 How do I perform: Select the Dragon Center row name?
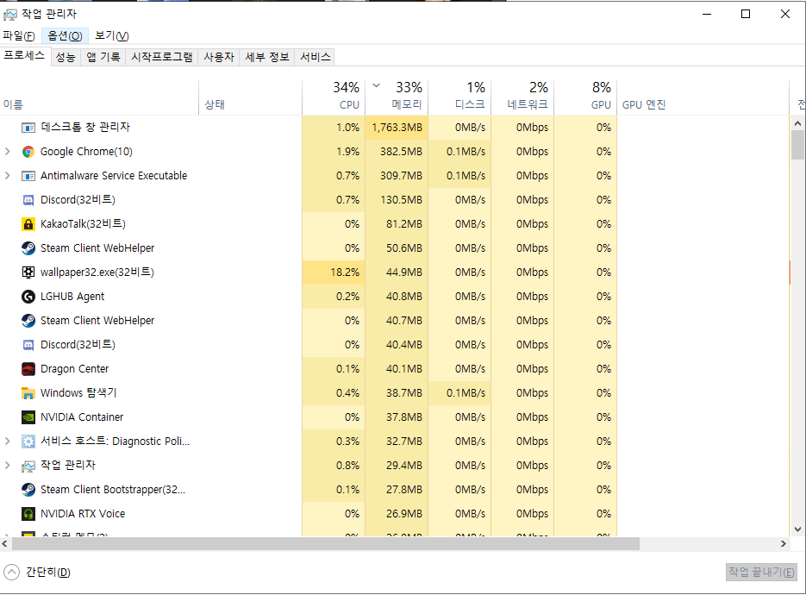click(74, 369)
